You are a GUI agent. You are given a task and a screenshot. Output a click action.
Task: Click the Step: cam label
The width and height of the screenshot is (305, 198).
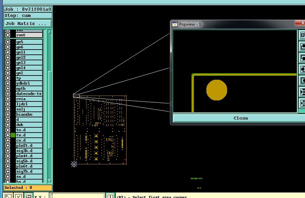(x=28, y=16)
